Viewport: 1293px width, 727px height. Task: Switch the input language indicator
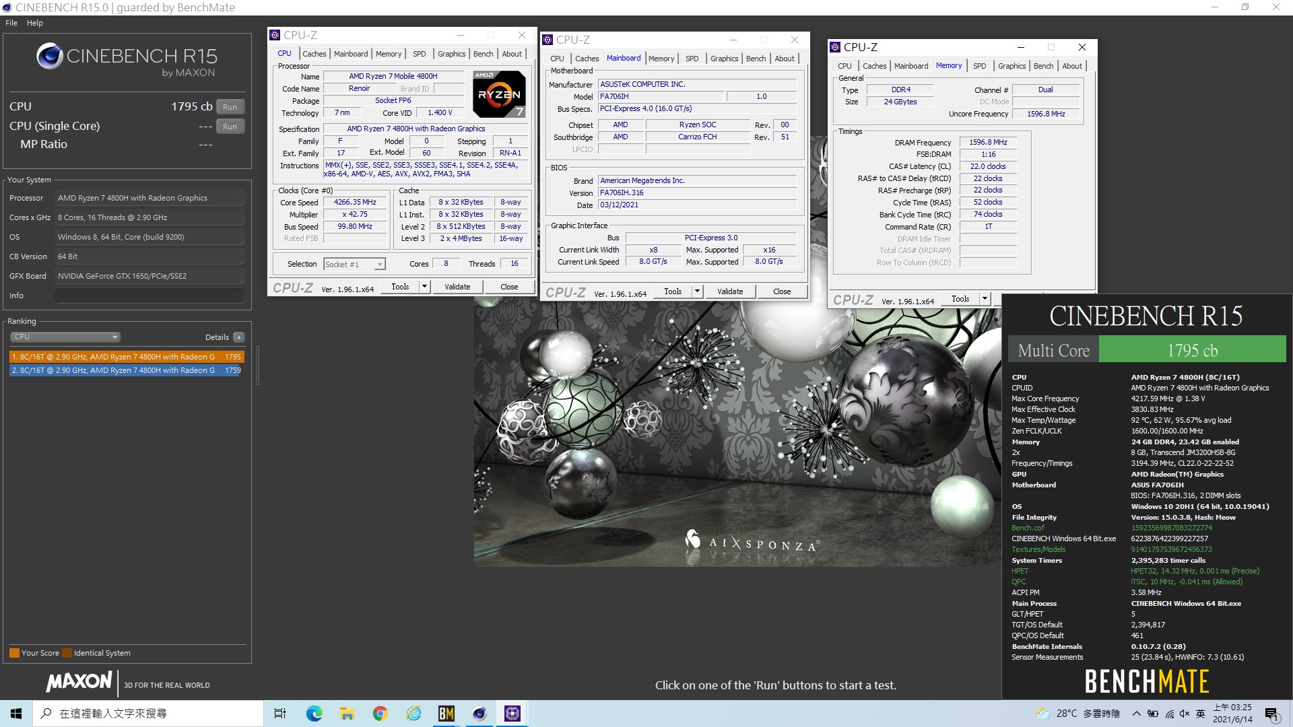pos(1201,714)
